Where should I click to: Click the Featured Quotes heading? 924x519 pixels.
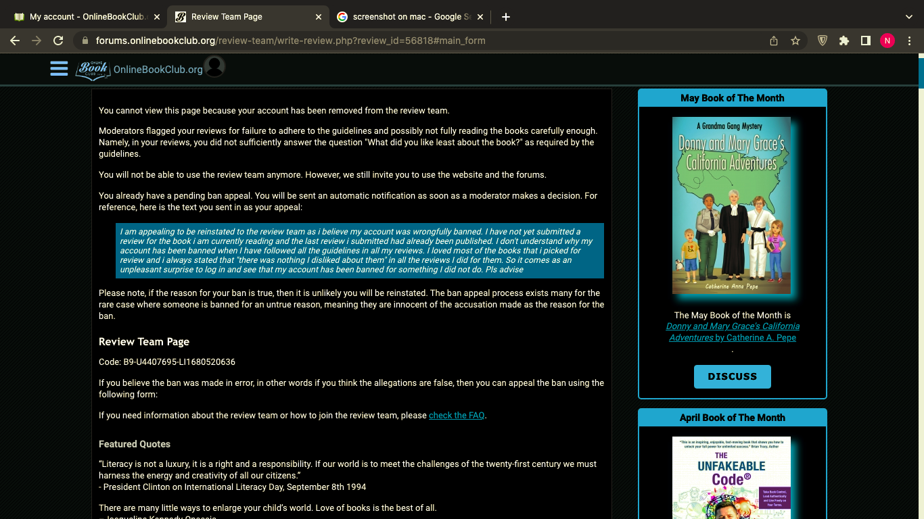(135, 444)
